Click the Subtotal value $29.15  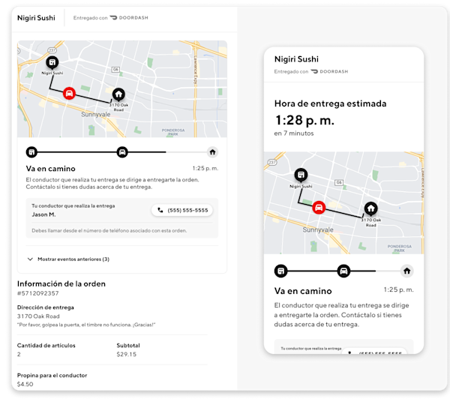click(126, 354)
